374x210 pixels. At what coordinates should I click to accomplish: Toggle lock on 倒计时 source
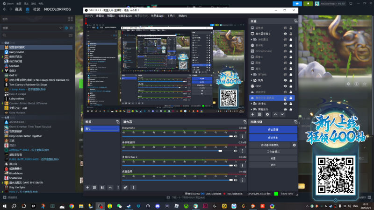pyautogui.click(x=291, y=45)
